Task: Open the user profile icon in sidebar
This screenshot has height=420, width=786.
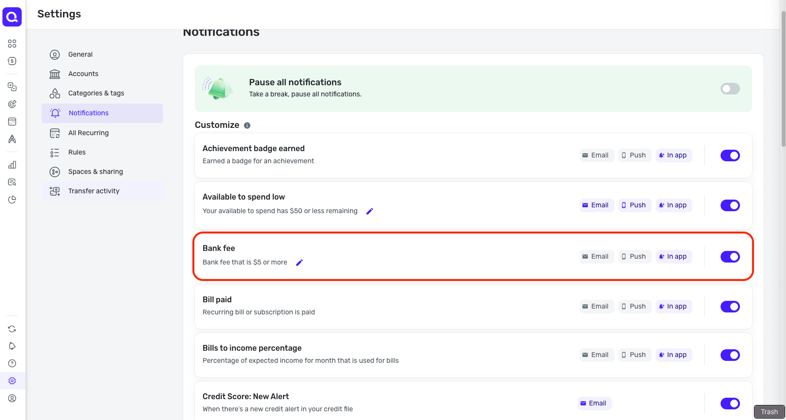Action: 12,398
